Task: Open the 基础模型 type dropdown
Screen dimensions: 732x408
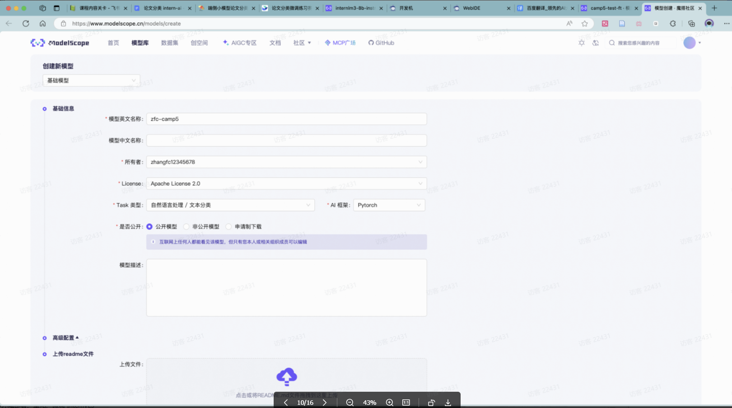Action: coord(91,80)
